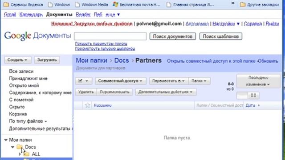
Task: Click the Автономно link
Action: coord(197,24)
